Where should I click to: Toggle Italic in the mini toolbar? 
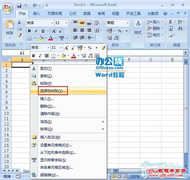coord(40,56)
